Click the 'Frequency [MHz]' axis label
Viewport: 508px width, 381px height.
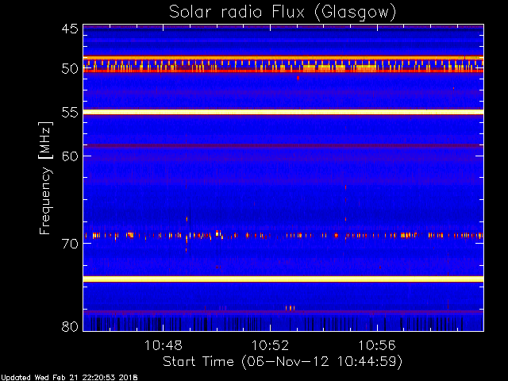pos(45,178)
